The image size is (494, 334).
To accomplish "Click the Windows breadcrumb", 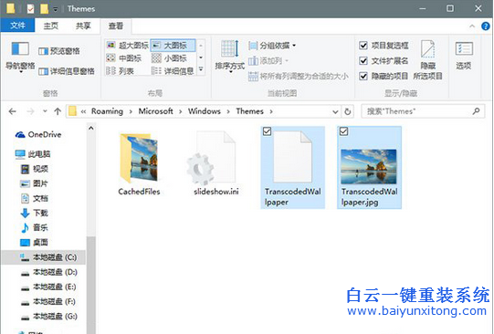I will (205, 111).
